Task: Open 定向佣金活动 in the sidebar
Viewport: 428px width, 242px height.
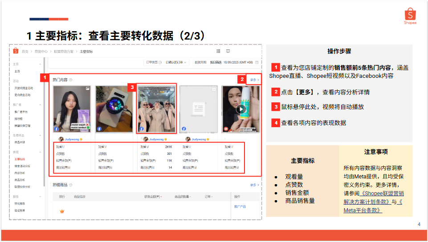Action: (x=22, y=95)
